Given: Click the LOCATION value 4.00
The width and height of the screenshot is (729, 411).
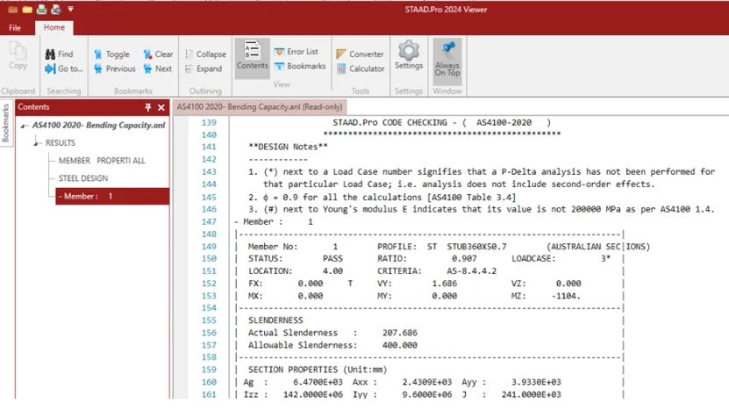Looking at the screenshot, I should click(x=332, y=270).
